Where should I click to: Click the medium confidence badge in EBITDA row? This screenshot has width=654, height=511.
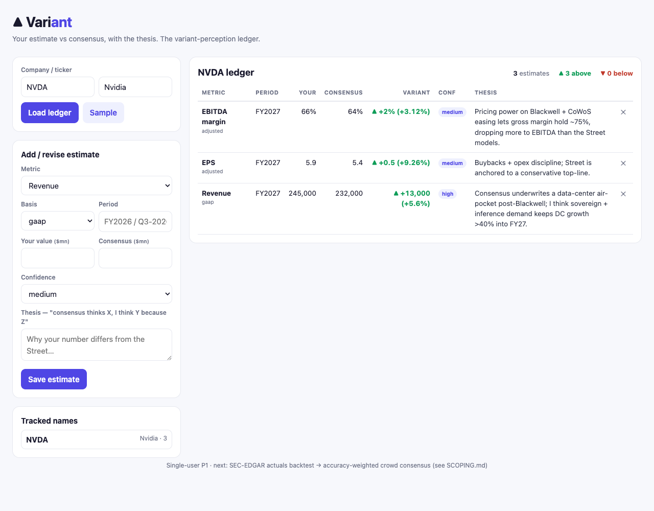452,112
